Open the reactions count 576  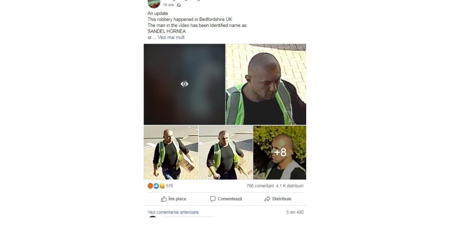click(x=169, y=186)
